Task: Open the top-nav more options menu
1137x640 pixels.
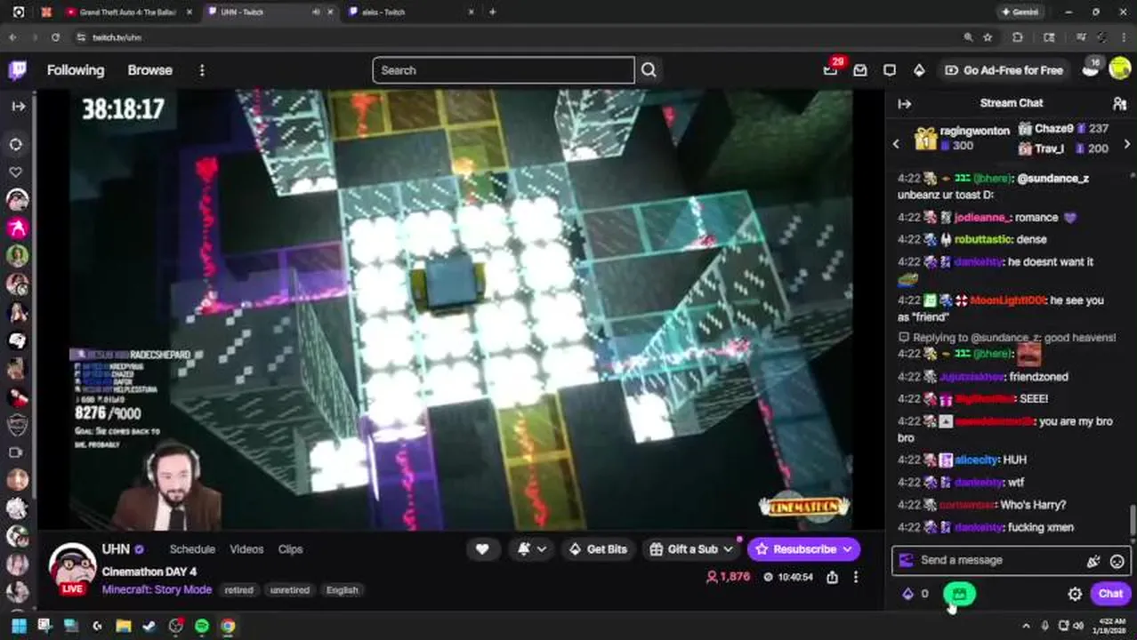Action: tap(202, 70)
